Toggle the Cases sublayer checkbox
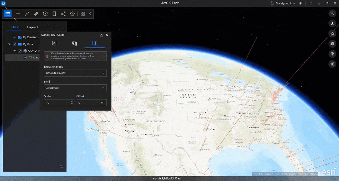The image size is (339, 181). click(x=25, y=57)
